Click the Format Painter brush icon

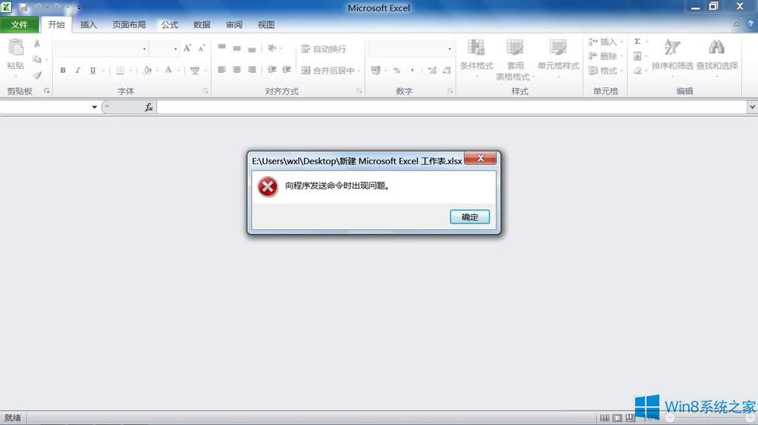(37, 75)
